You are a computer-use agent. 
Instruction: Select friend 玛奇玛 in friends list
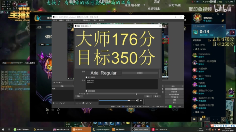click(x=208, y=84)
